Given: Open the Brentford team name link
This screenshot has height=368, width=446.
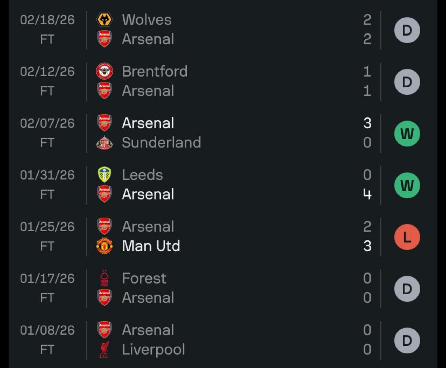Looking at the screenshot, I should (x=155, y=71).
